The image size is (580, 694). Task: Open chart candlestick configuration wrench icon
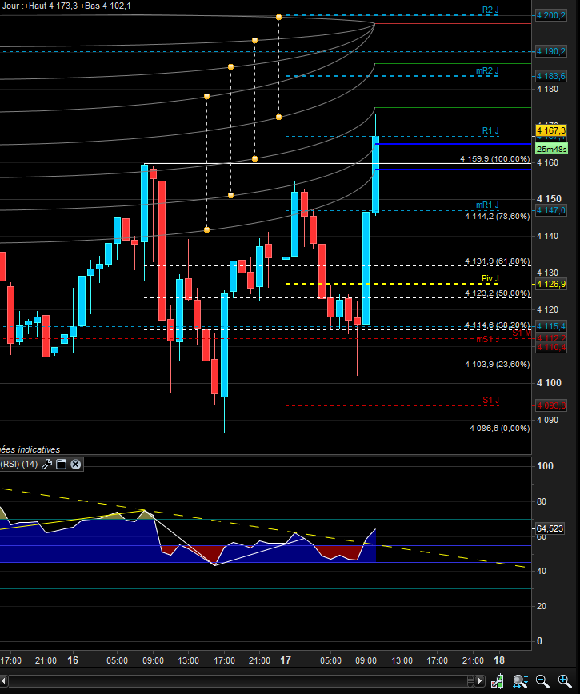tap(497, 681)
